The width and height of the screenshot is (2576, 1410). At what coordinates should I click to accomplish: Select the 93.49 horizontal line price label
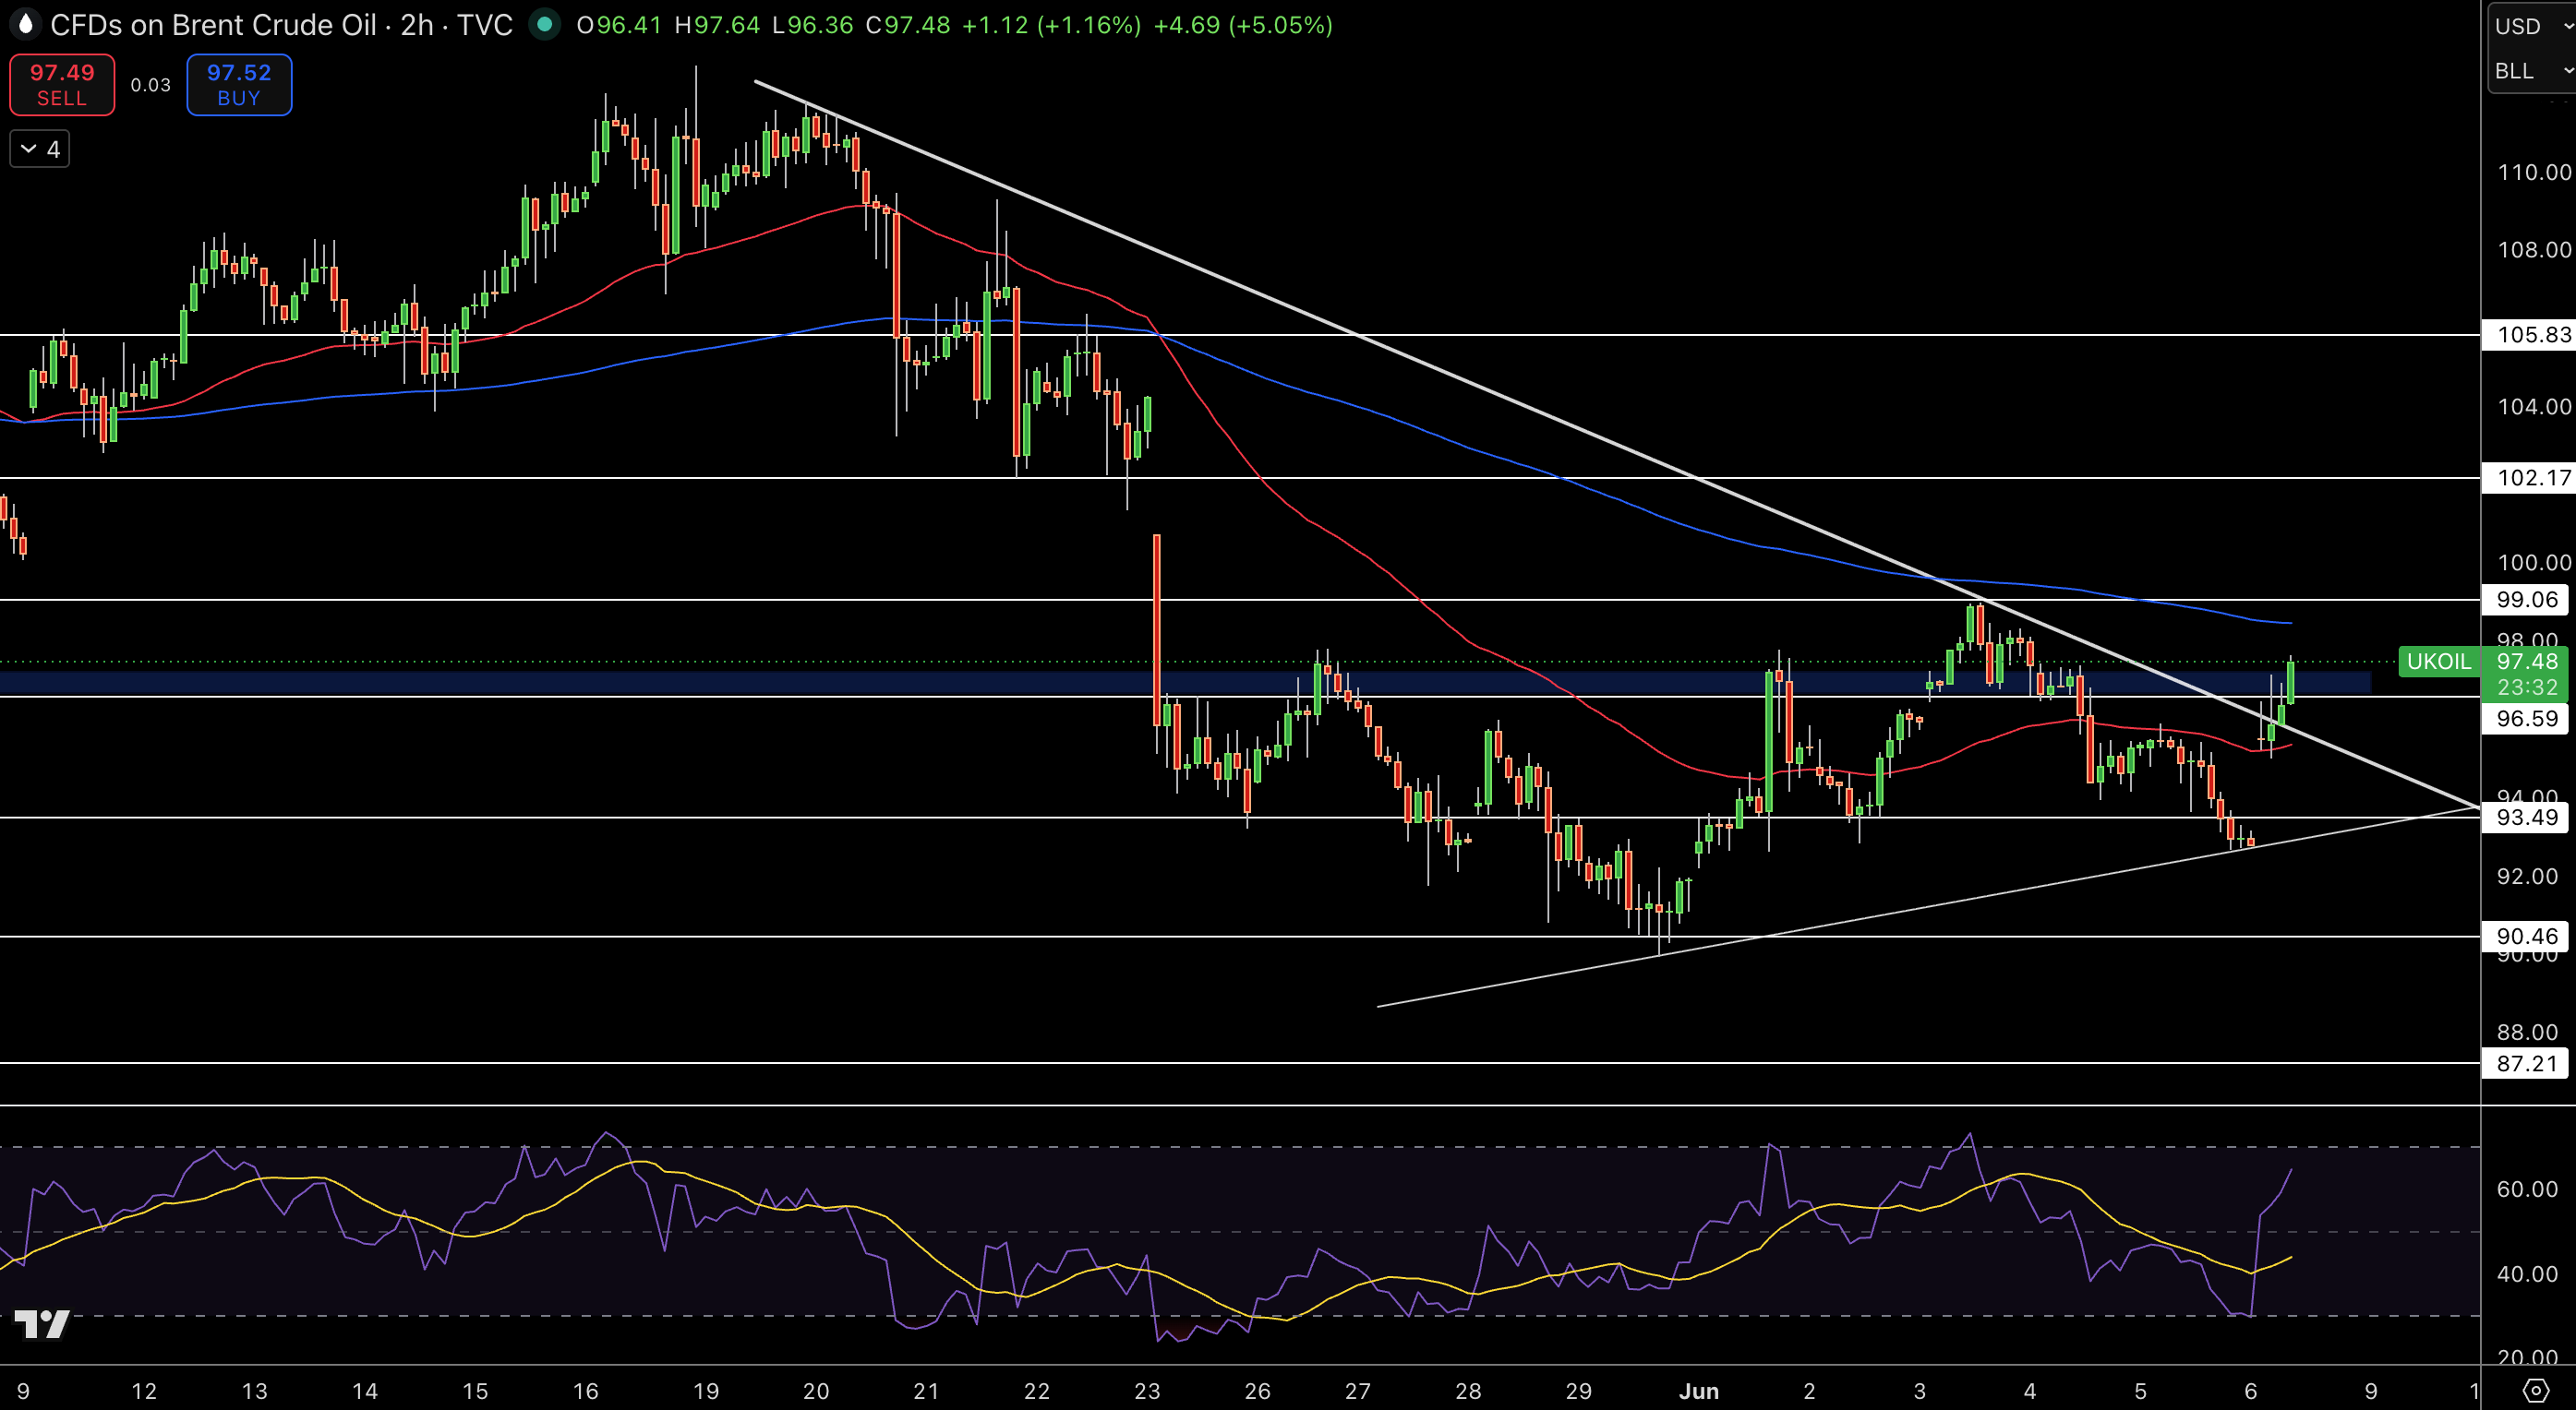(x=2527, y=818)
